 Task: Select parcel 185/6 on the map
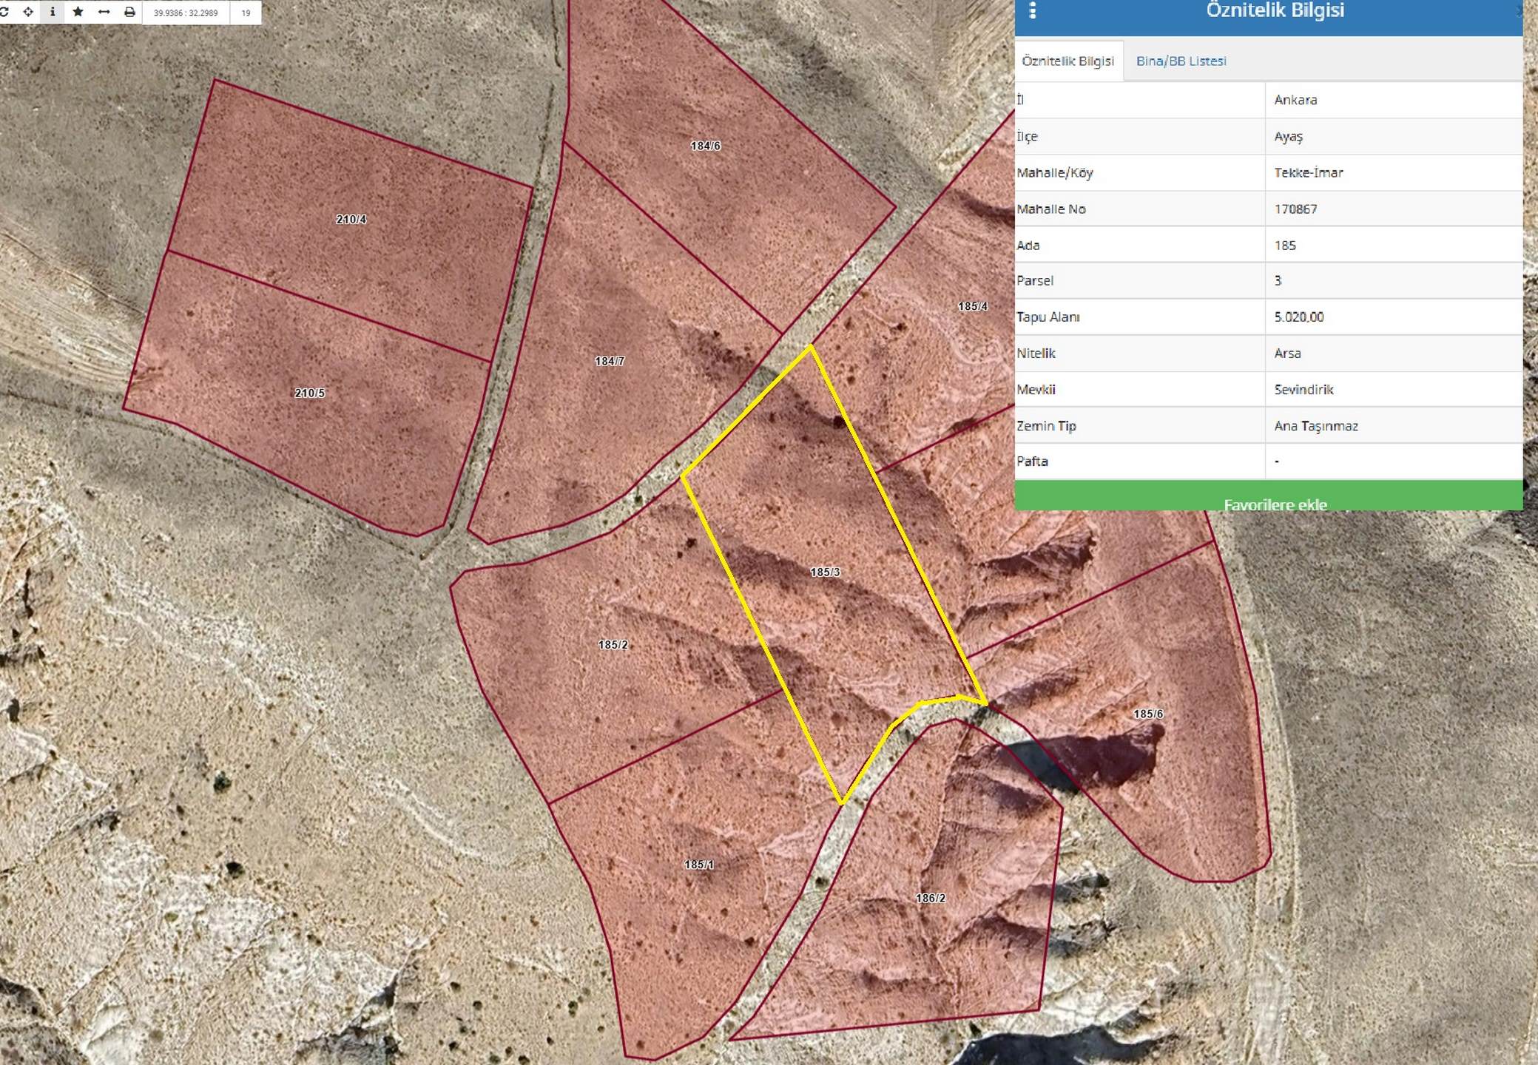tap(1148, 714)
